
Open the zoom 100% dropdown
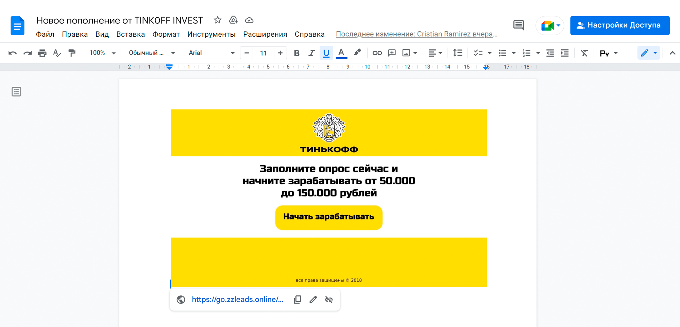point(102,53)
